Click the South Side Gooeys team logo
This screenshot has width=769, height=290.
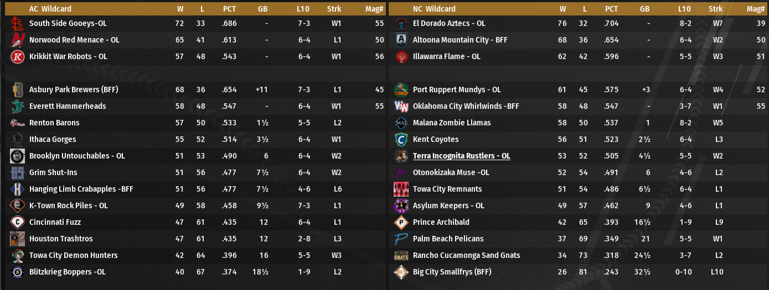click(17, 24)
